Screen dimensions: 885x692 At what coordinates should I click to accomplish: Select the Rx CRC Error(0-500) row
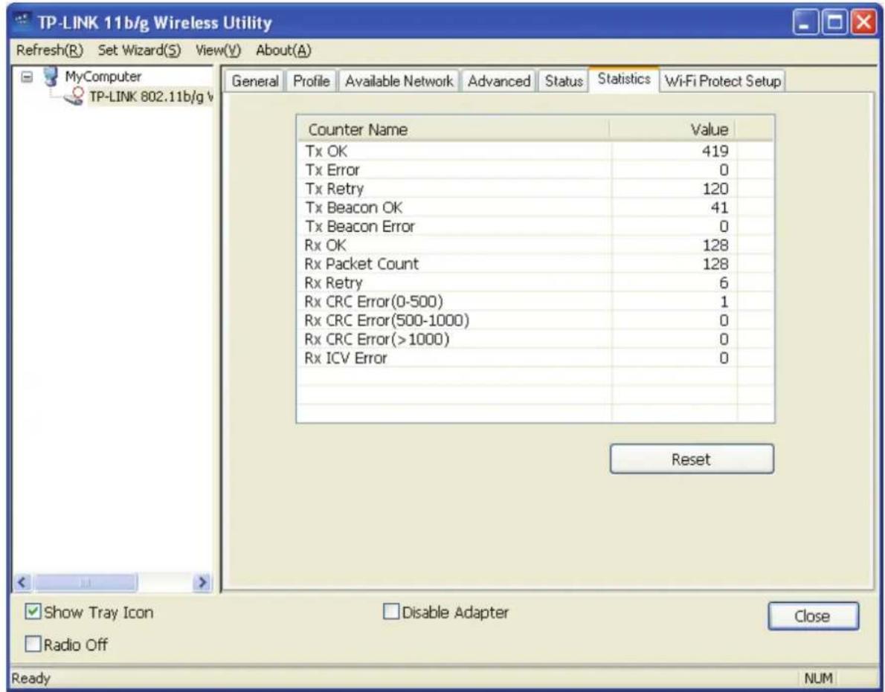pyautogui.click(x=535, y=301)
